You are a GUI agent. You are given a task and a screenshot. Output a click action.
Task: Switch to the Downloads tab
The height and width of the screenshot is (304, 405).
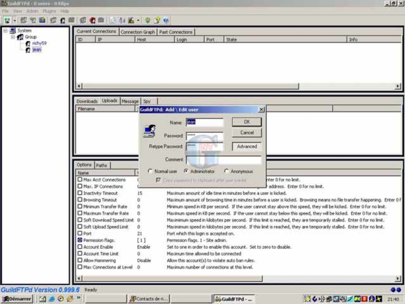(x=87, y=101)
